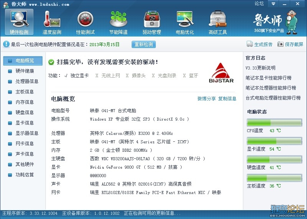Click the green checkmark scan-complete icon
307x219 pixels.
point(51,62)
